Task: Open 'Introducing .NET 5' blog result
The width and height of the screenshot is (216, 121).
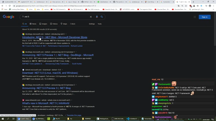Action: pos(55,37)
